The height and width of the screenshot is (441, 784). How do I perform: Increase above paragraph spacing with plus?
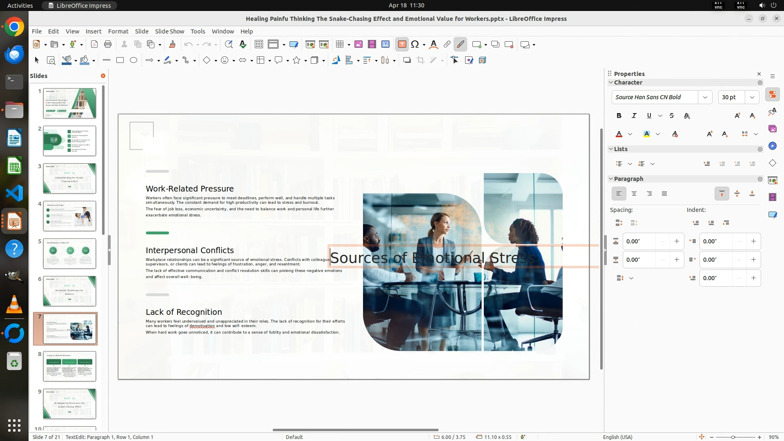[x=677, y=241]
